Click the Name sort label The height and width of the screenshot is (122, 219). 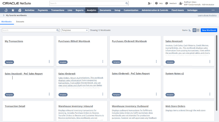[185, 30]
